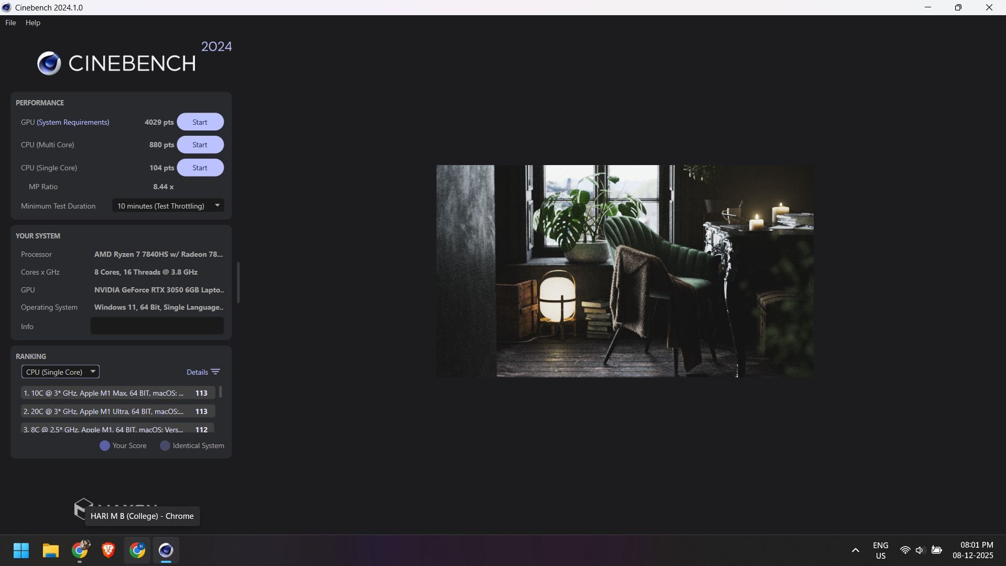Click the battery status tray icon
1006x566 pixels.
(937, 550)
